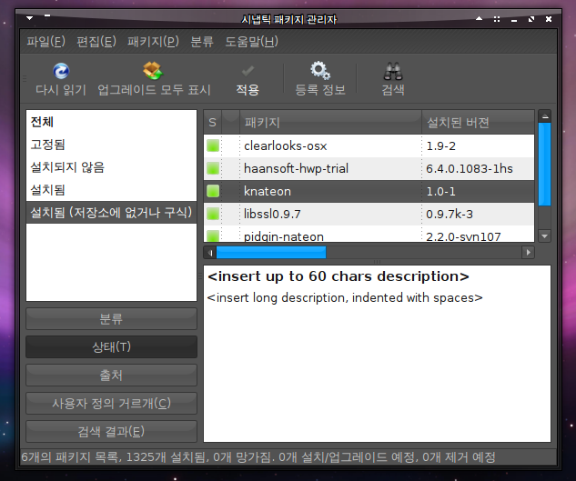576x481 pixels.
Task: Select 설치됨 (저장소에 없거나 구식) entry
Action: (111, 213)
